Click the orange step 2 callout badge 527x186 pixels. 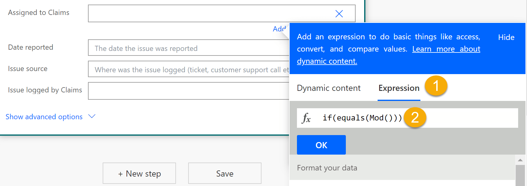pos(415,118)
